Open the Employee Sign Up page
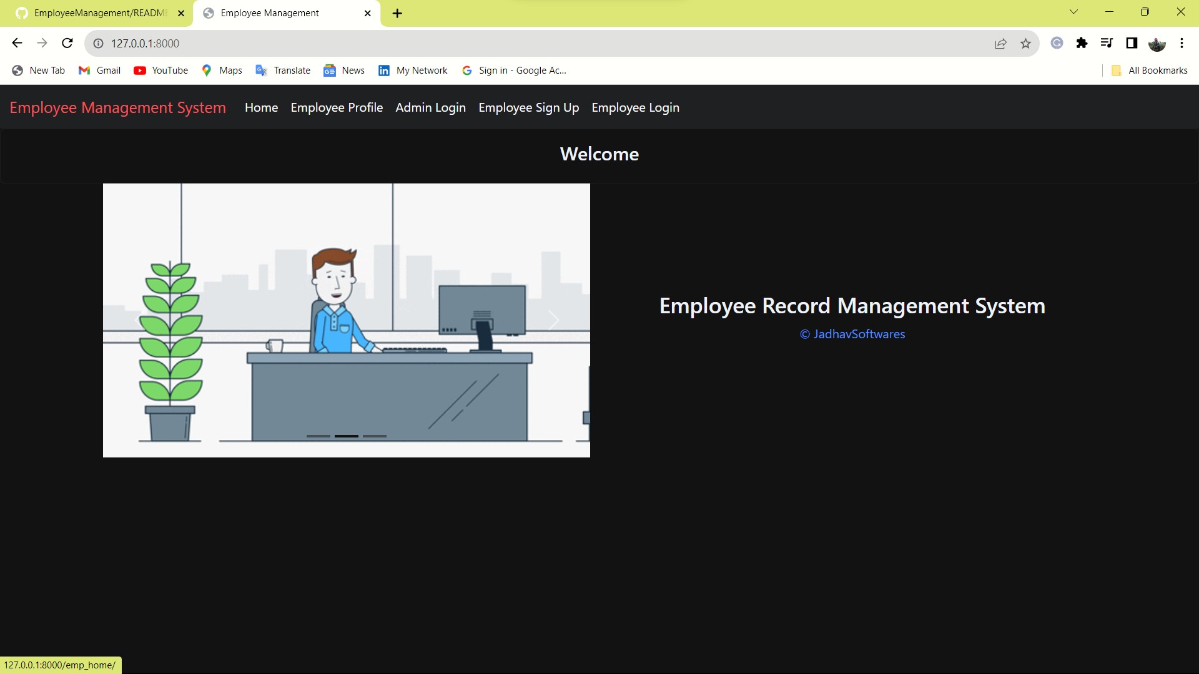 [528, 107]
